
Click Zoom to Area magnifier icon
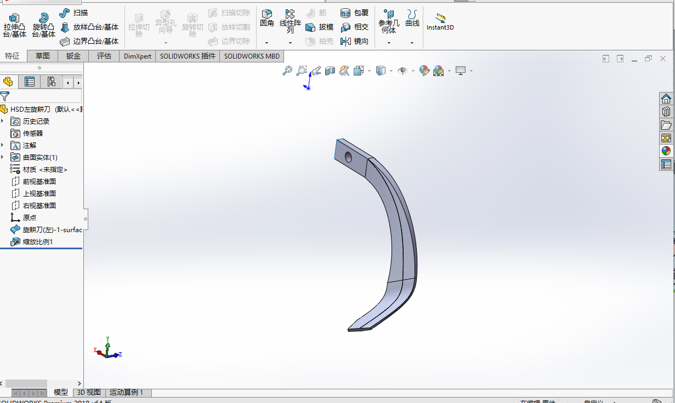(x=301, y=71)
